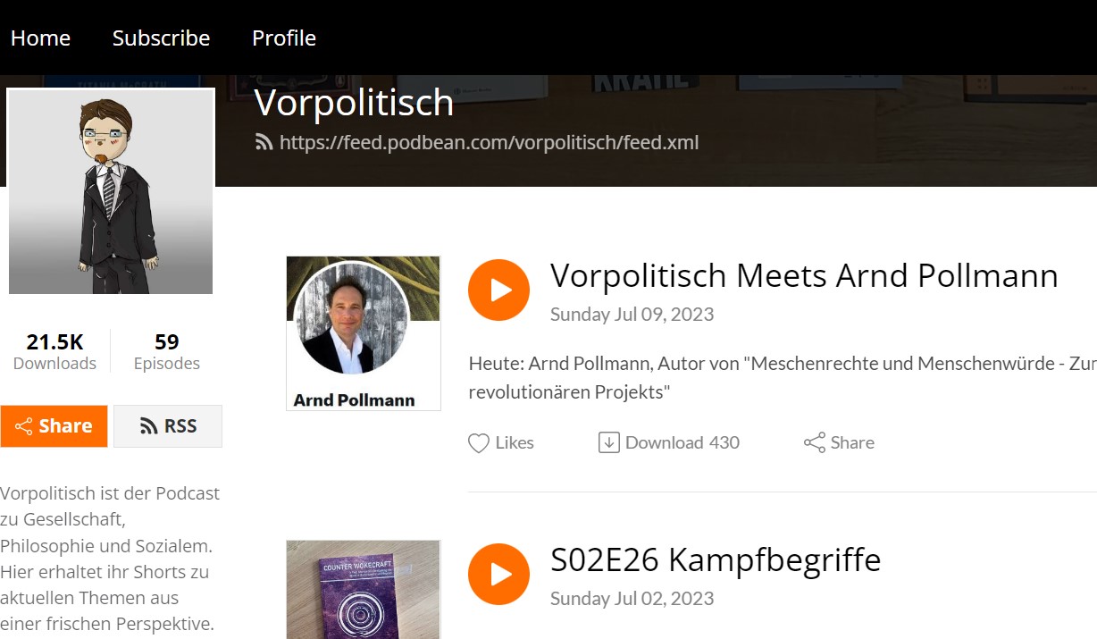Screen dimensions: 1097x639
Task: Click the 21.5K Downloads counter
Action: tap(54, 351)
